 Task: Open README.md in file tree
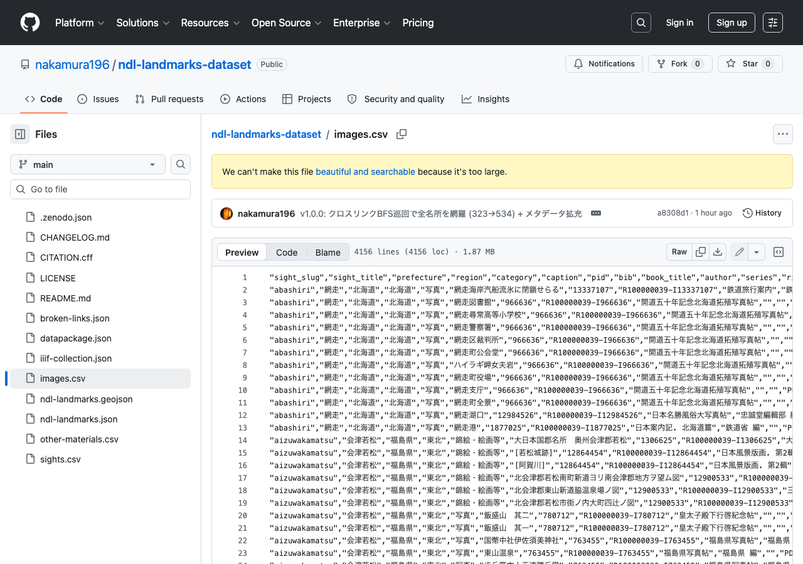click(100, 298)
